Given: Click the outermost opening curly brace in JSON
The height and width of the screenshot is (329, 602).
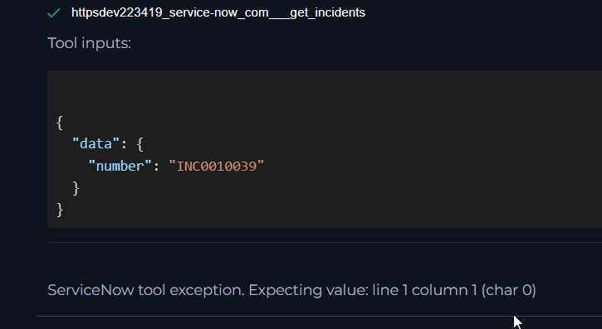Looking at the screenshot, I should click(60, 123).
